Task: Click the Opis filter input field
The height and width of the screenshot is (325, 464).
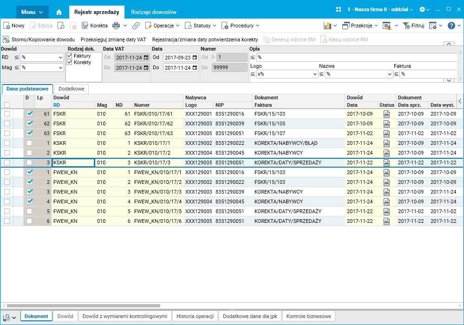Action: pyautogui.click(x=355, y=58)
